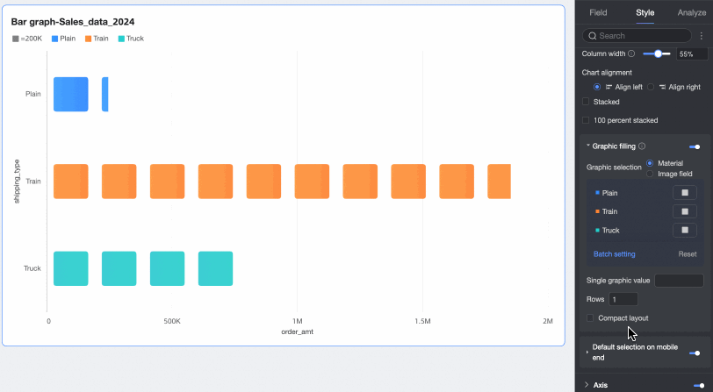The image size is (713, 392).
Task: Click the Column width info icon
Action: tap(631, 53)
